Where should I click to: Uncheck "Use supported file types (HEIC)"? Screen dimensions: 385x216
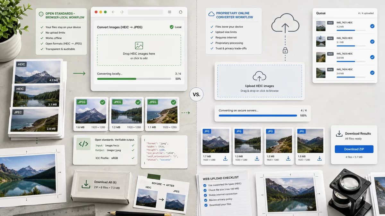pyautogui.click(x=205, y=185)
